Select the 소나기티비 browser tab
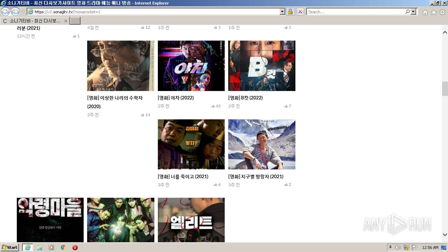 point(35,21)
